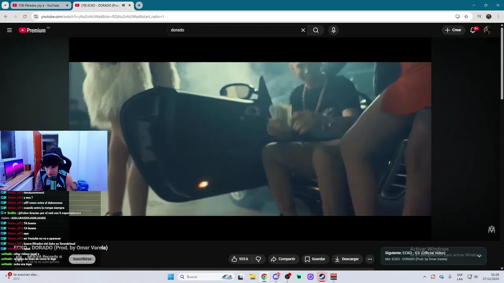Open the Voicemeeter taskbar icon
The height and width of the screenshot is (283, 504).
(334, 277)
